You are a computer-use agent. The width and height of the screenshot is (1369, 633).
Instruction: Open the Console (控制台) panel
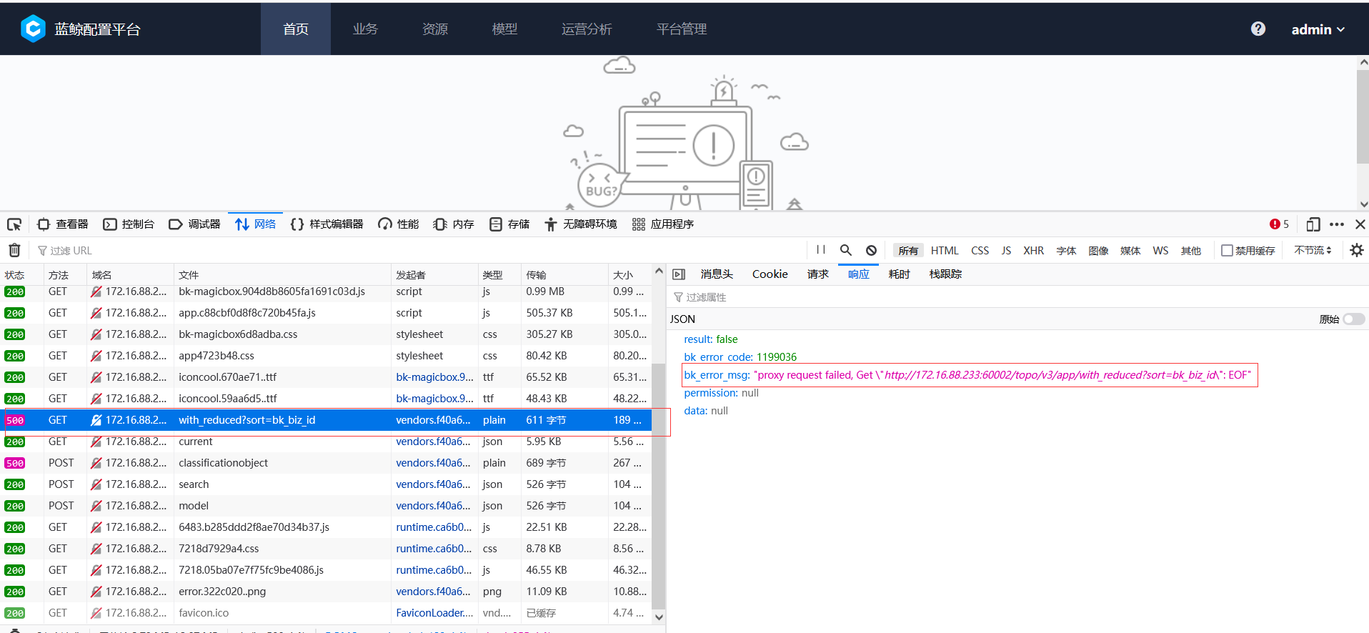click(129, 224)
